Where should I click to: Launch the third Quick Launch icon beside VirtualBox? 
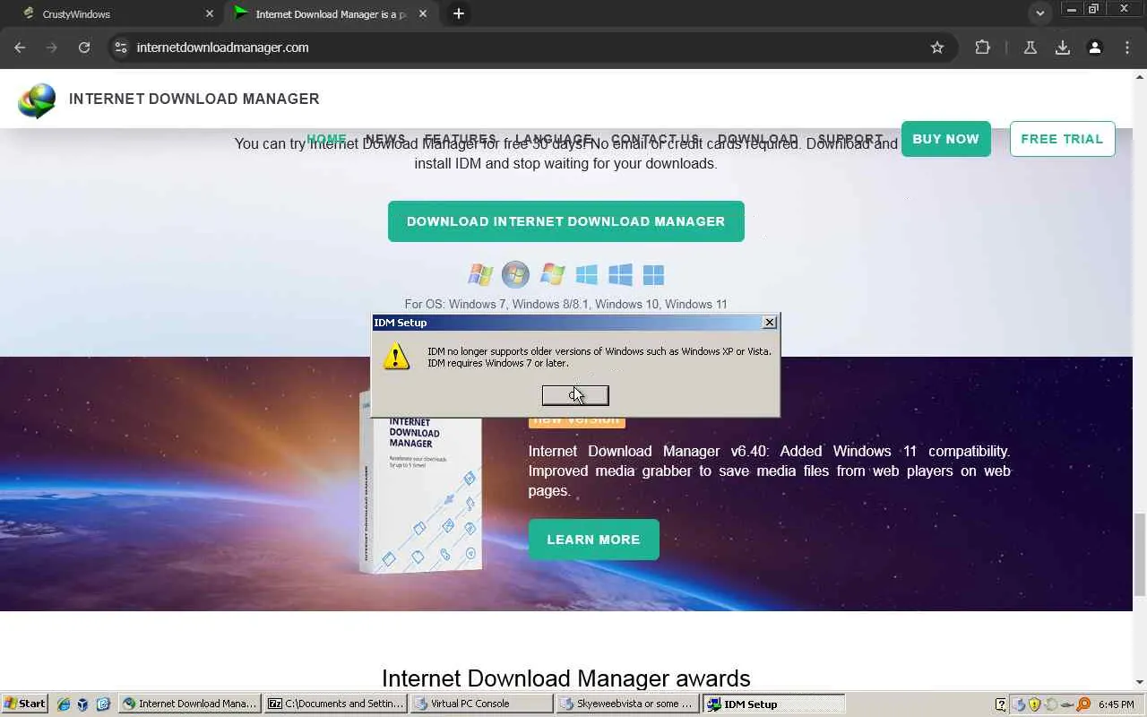(x=103, y=704)
